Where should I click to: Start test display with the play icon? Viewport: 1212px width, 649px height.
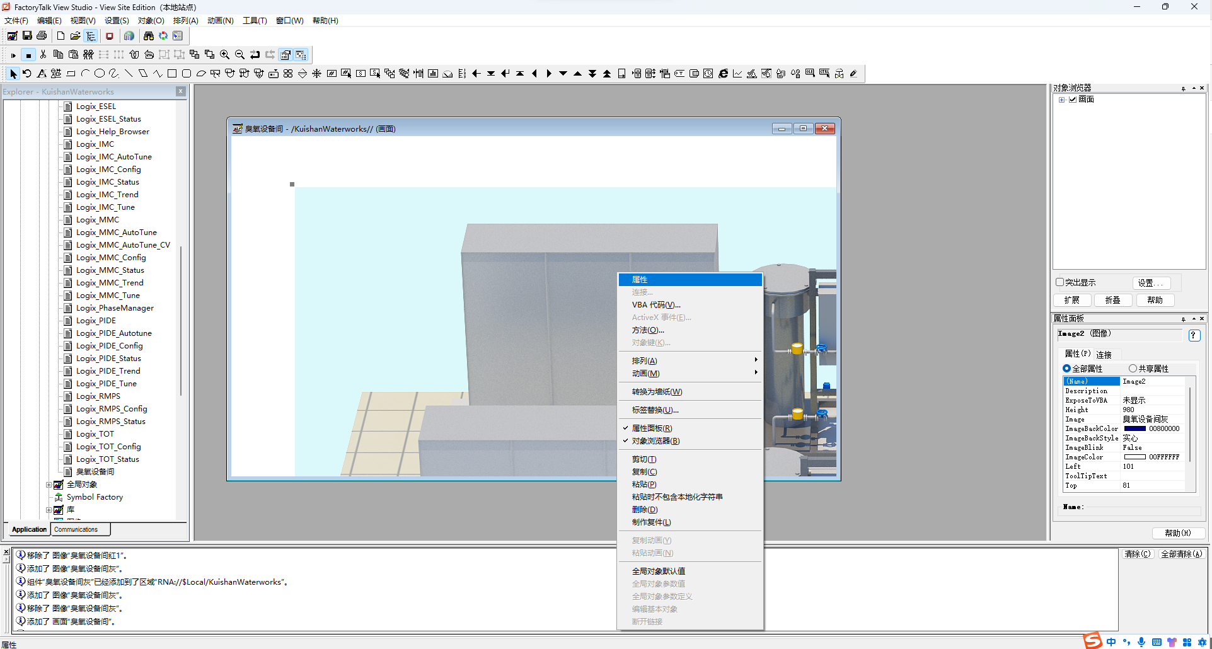click(13, 55)
